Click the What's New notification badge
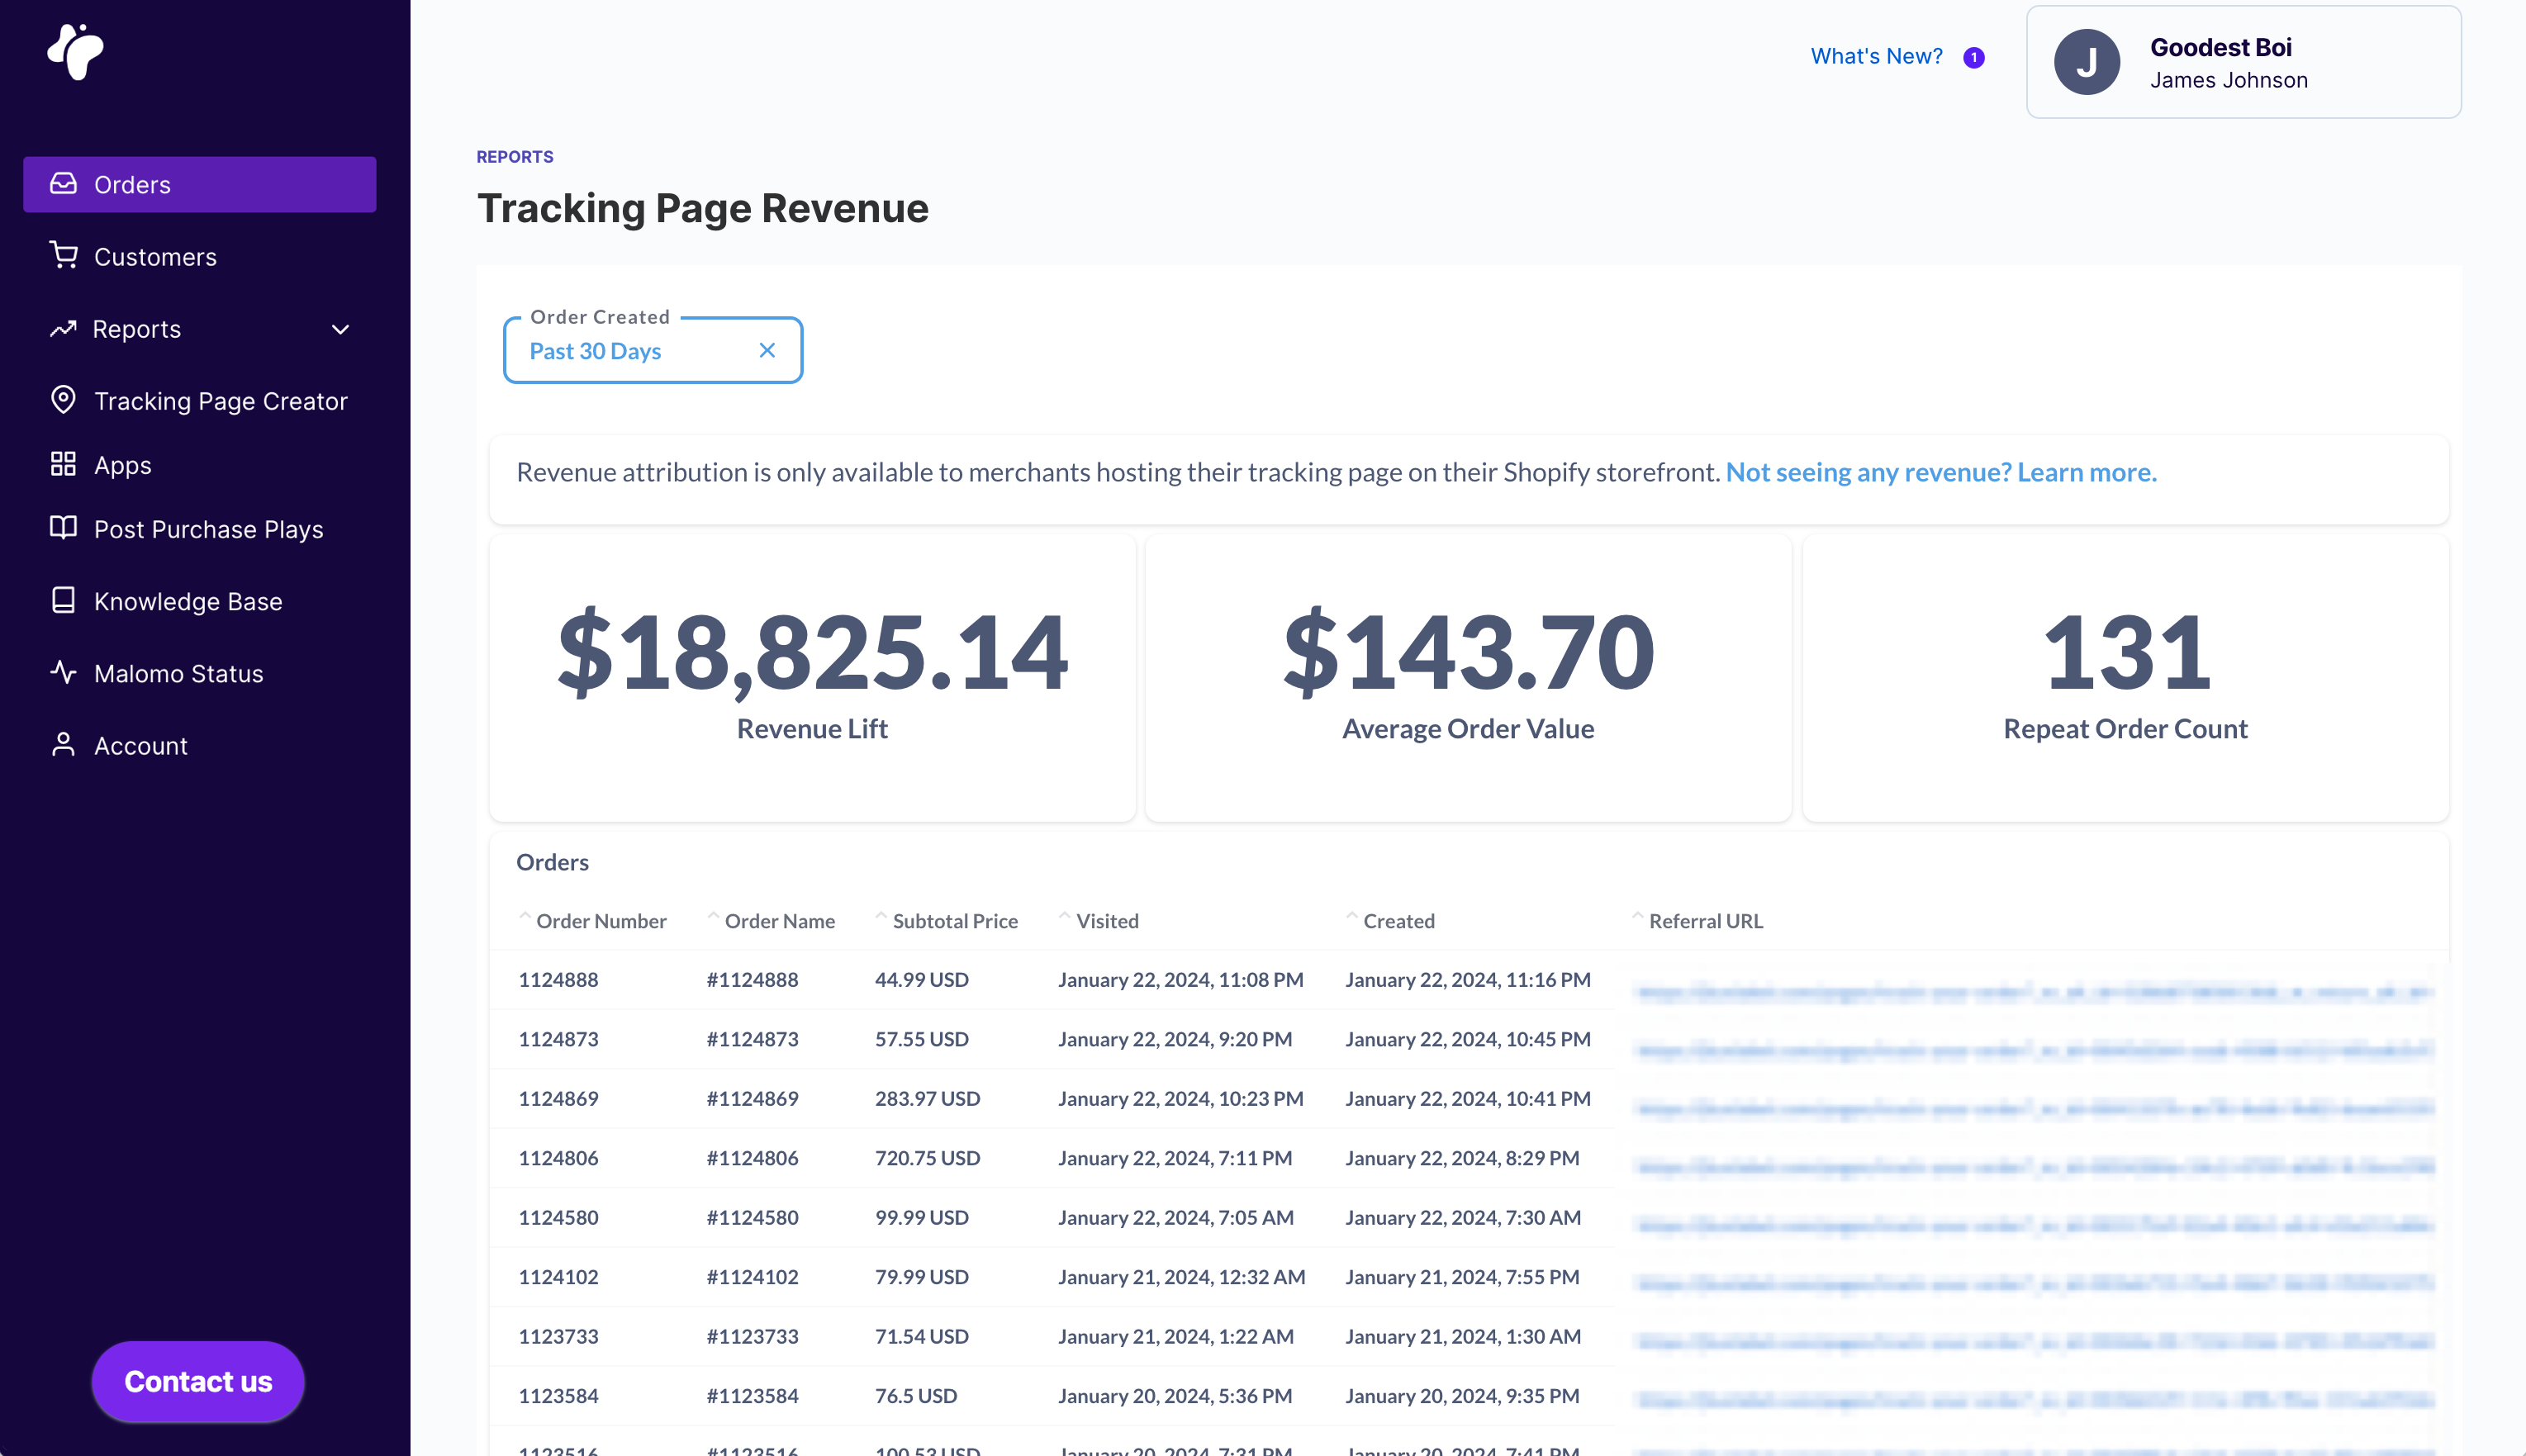The width and height of the screenshot is (2526, 1456). click(1973, 57)
